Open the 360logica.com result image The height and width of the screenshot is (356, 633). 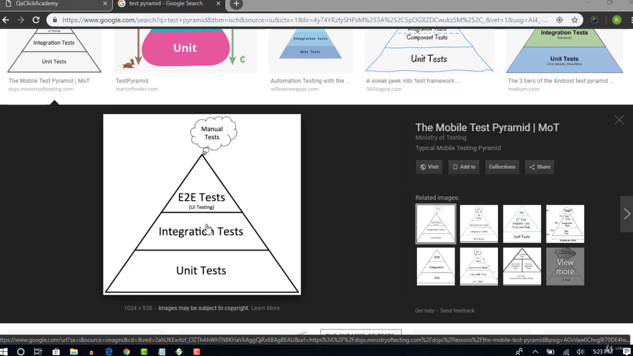pyautogui.click(x=429, y=51)
